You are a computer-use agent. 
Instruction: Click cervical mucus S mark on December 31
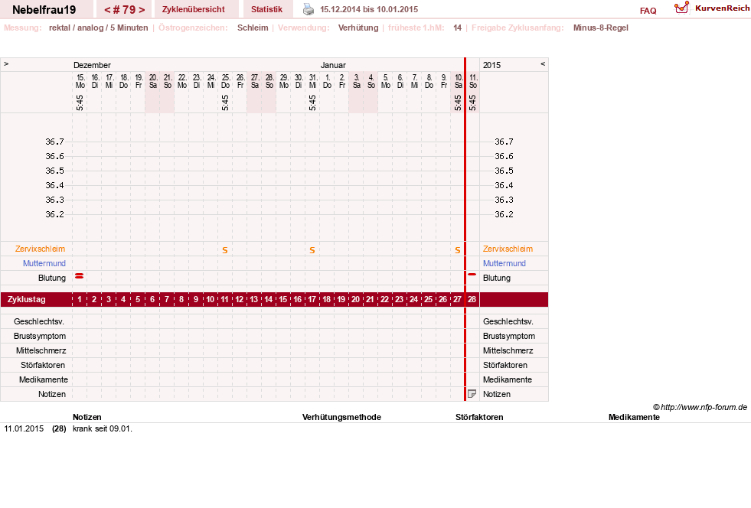[x=312, y=250]
